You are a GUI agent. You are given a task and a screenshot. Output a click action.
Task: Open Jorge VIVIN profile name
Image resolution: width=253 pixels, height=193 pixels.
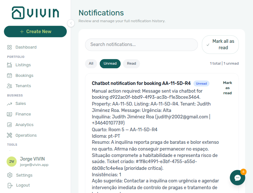[x=32, y=159]
